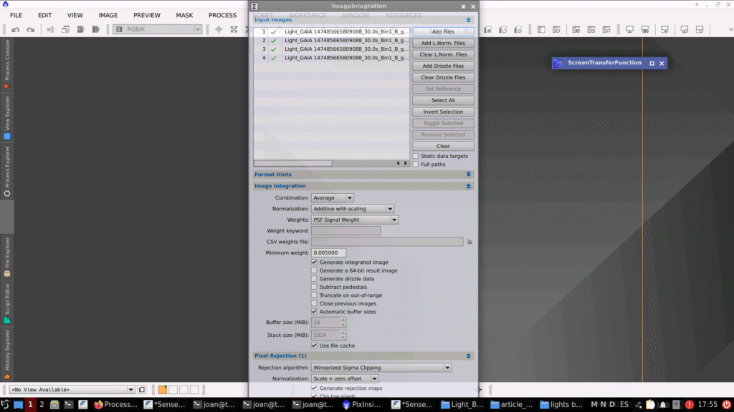The height and width of the screenshot is (412, 734).
Task: Click the Firefox icon in the taskbar
Action: click(99, 404)
